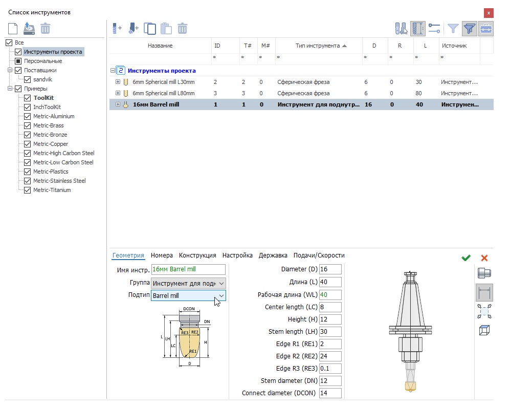The height and width of the screenshot is (407, 510).
Task: Open the 'Конструкция' tab
Action: (x=197, y=255)
